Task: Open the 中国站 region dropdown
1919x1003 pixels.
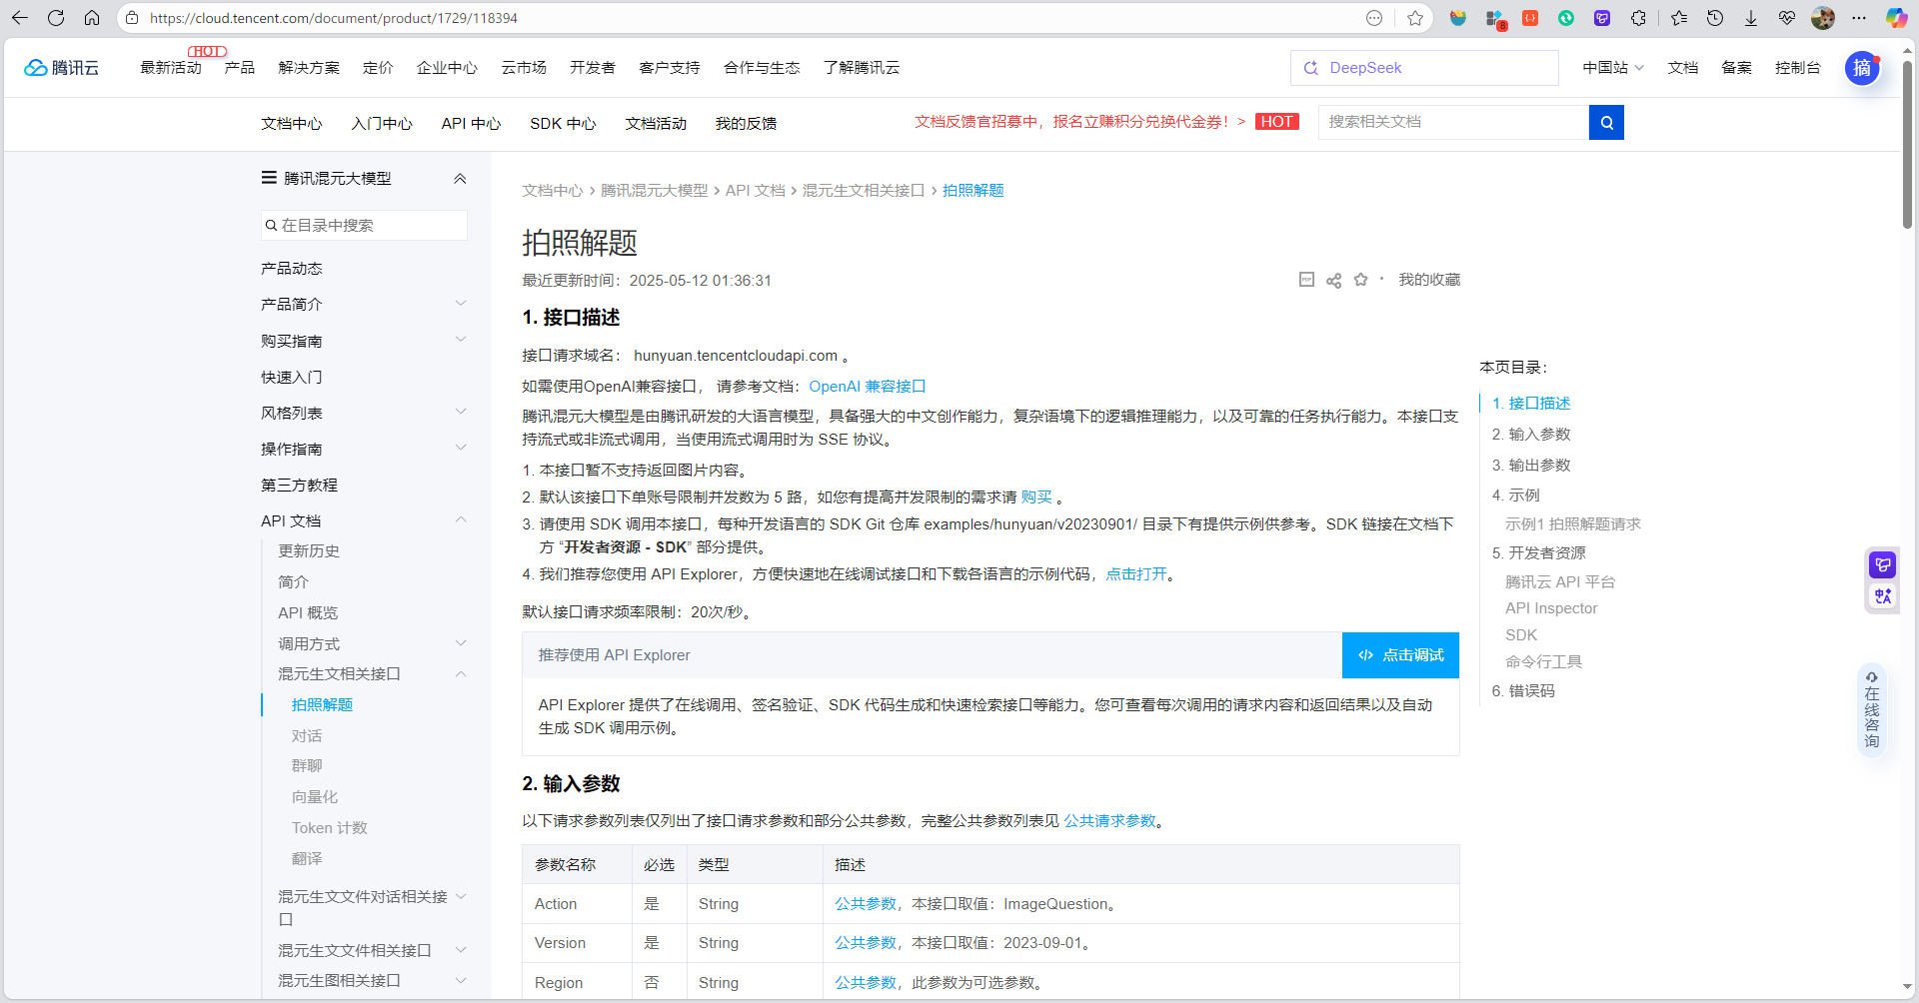Action: (1611, 67)
